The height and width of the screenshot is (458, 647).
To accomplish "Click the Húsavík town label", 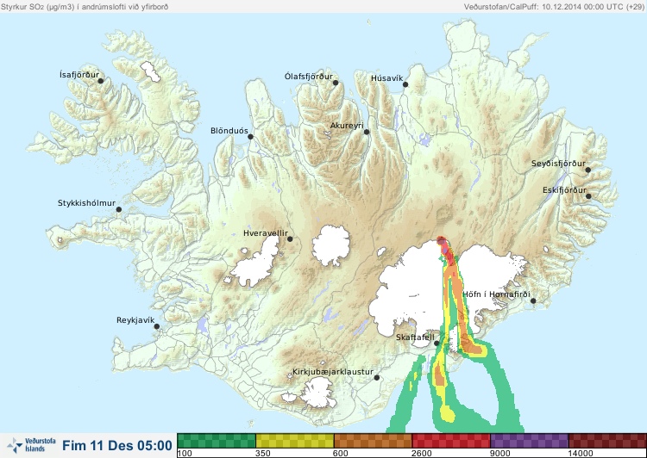I will [x=387, y=78].
